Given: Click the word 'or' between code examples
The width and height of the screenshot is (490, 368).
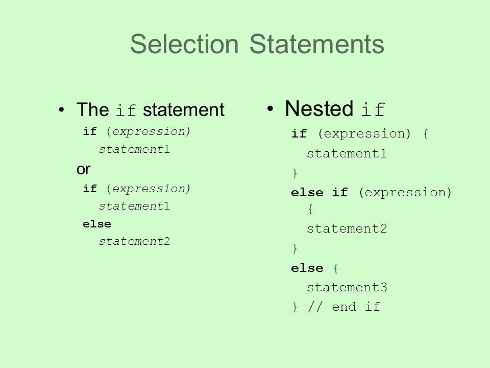Looking at the screenshot, I should click(x=83, y=169).
